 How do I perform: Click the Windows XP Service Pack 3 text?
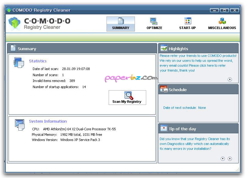80,140
